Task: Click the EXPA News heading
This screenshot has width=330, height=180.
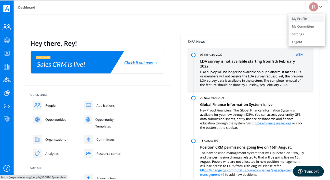Action: 196,41
